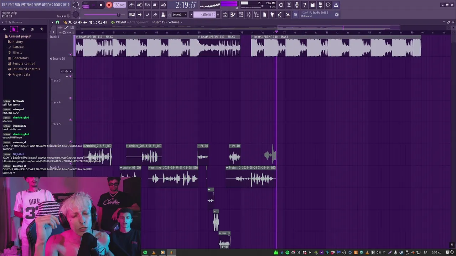Stop playback with the stop button
Viewport: 456px width, 256px height.
click(x=101, y=5)
